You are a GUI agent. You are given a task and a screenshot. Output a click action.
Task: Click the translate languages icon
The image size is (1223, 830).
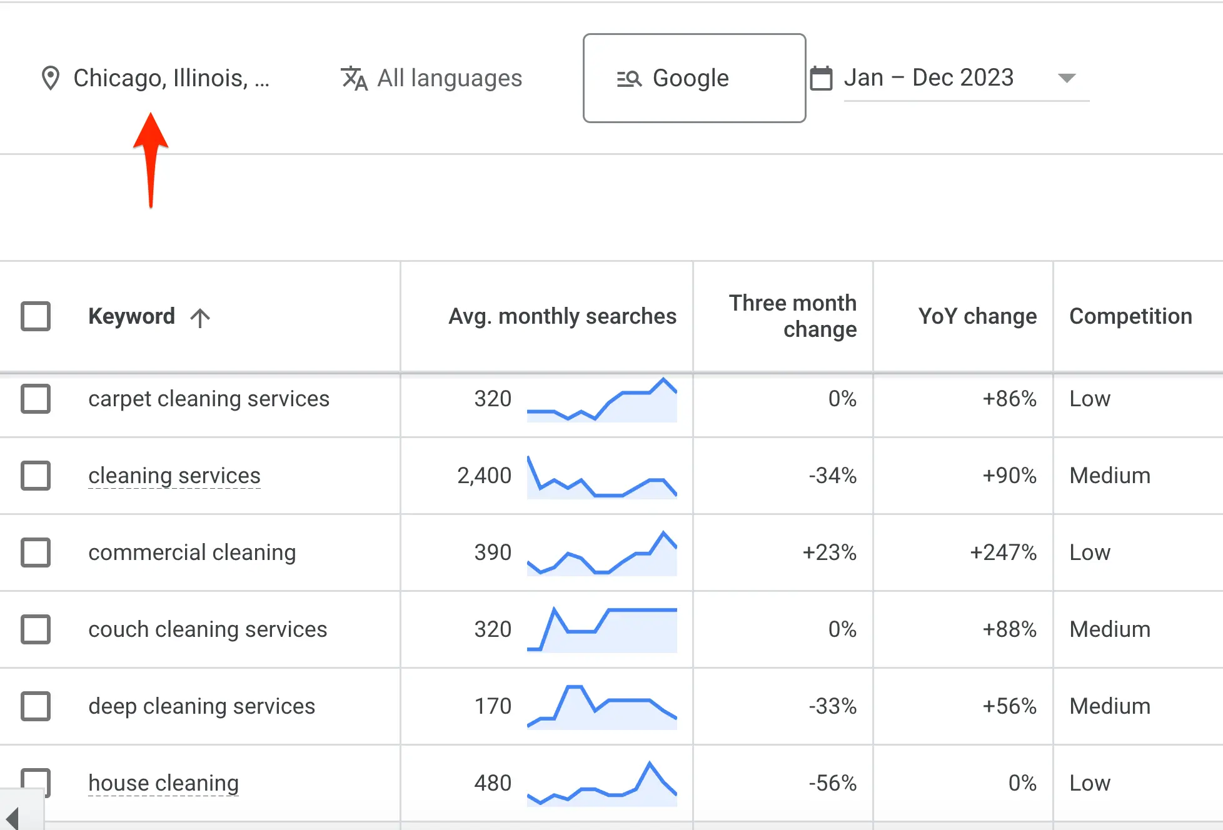(354, 78)
